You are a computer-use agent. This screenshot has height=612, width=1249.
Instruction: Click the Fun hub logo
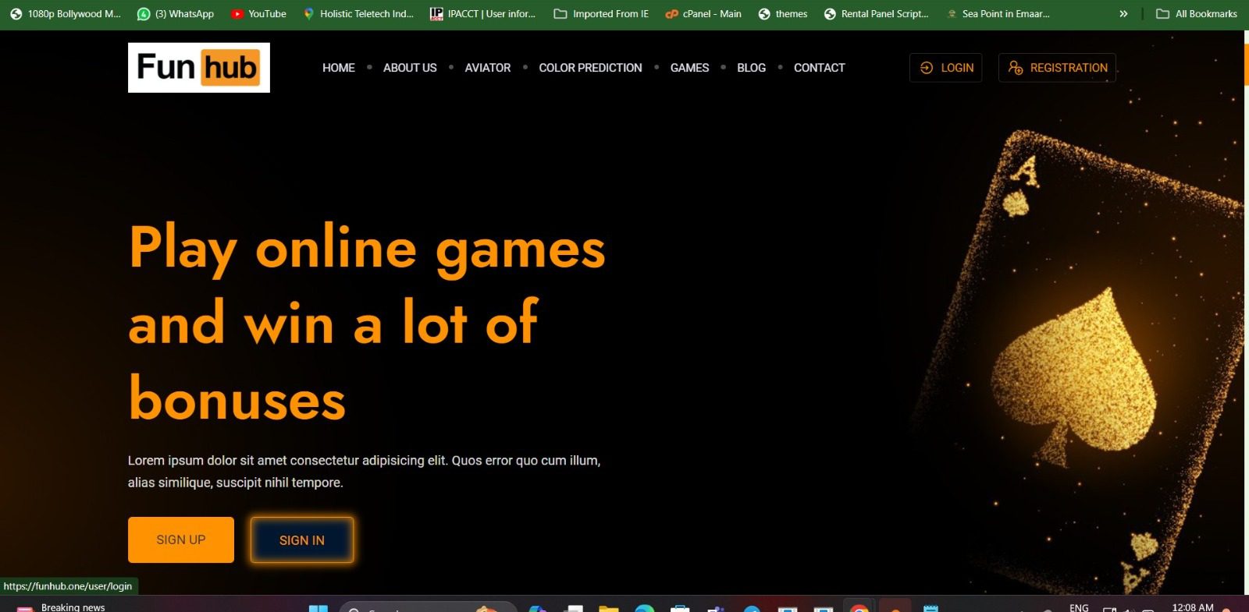coord(198,68)
